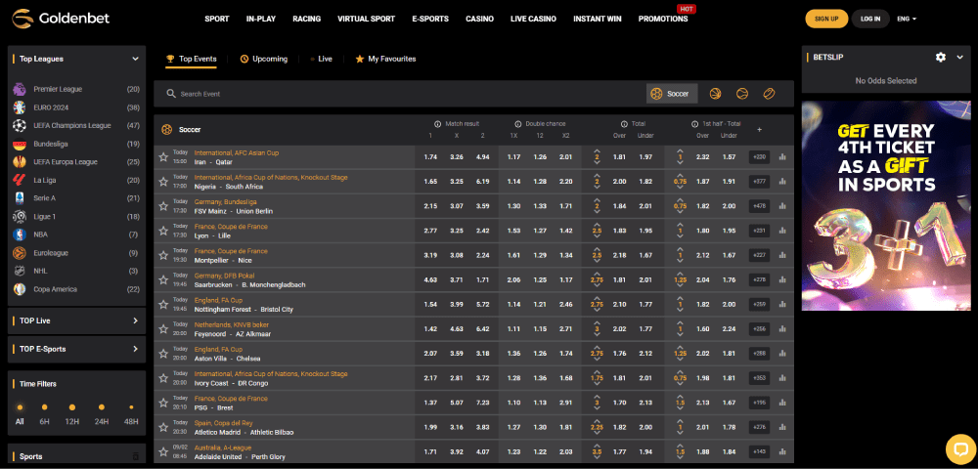Open +230 more markets for Iran - Qatar

click(x=759, y=157)
